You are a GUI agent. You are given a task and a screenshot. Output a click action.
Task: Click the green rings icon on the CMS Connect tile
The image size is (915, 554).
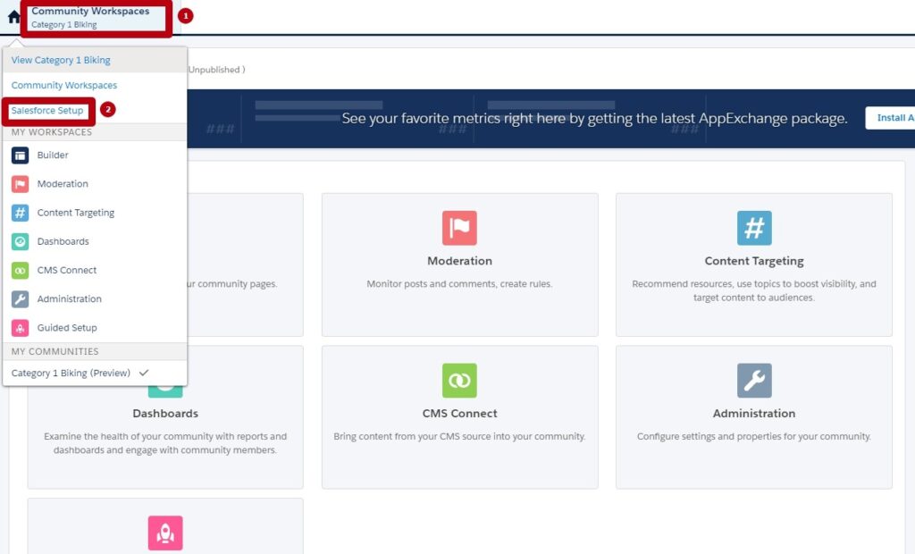pyautogui.click(x=459, y=380)
